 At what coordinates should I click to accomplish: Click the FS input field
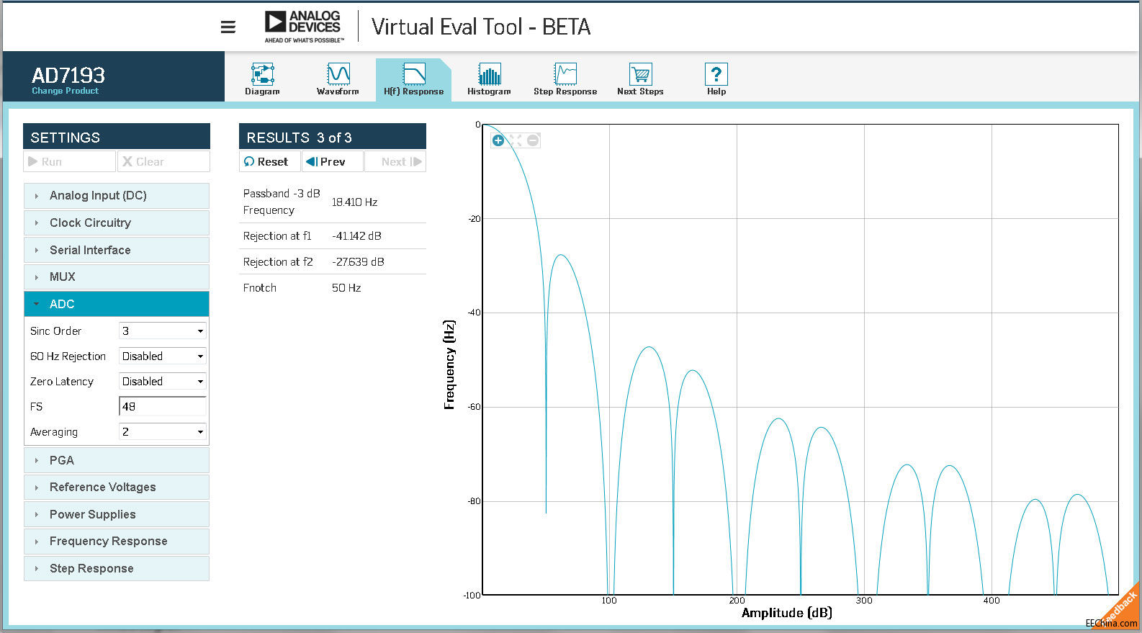coord(163,406)
